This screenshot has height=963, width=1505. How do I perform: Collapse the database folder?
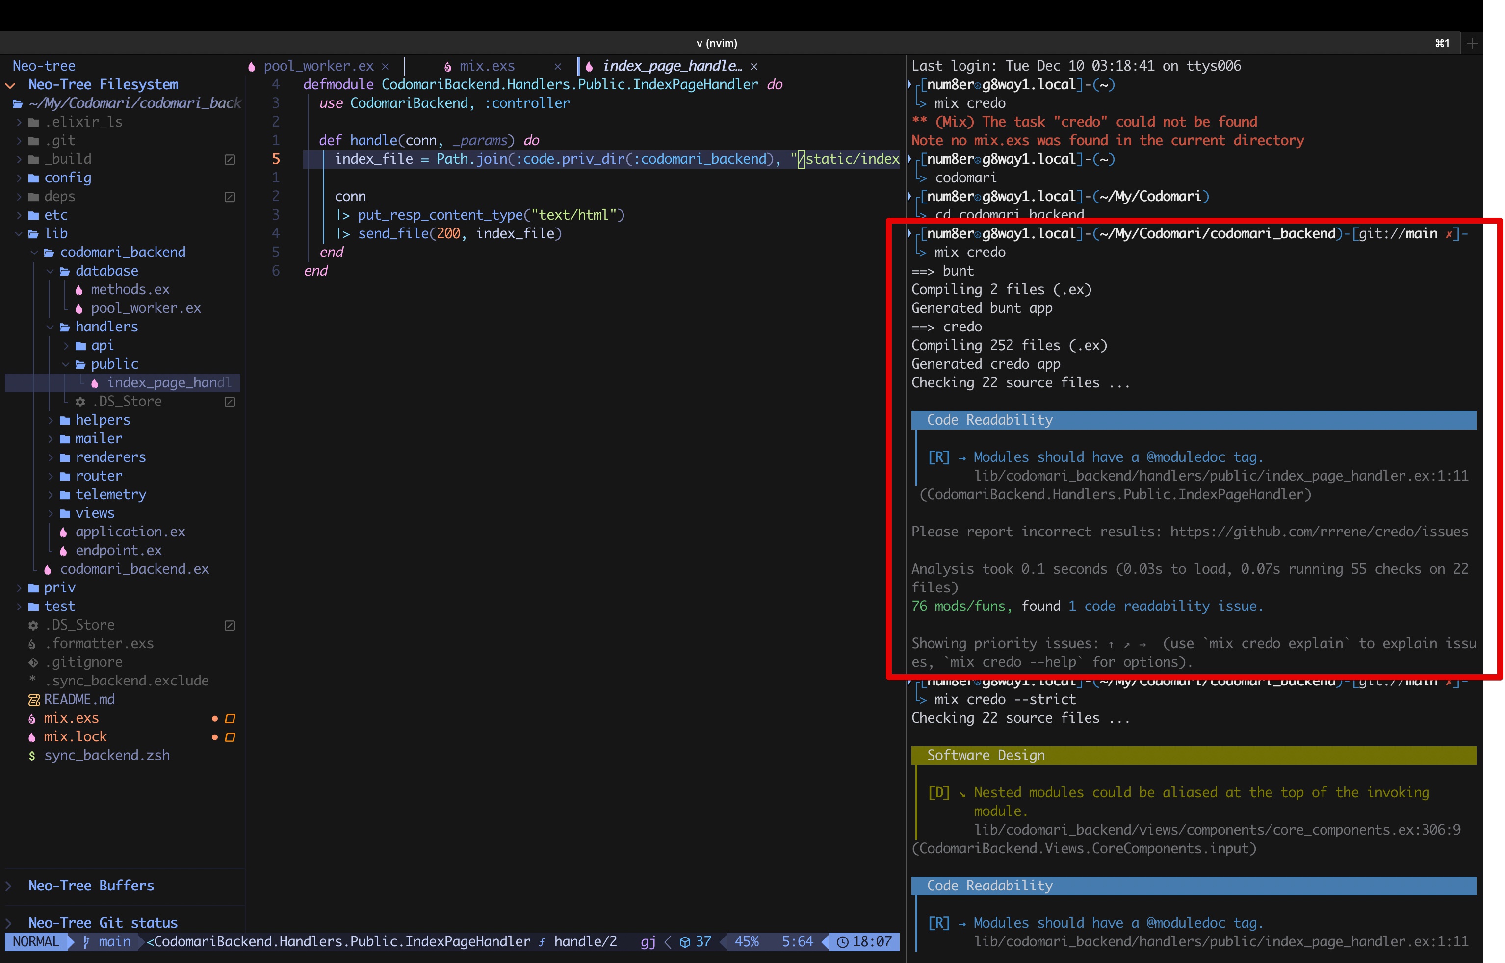click(50, 271)
